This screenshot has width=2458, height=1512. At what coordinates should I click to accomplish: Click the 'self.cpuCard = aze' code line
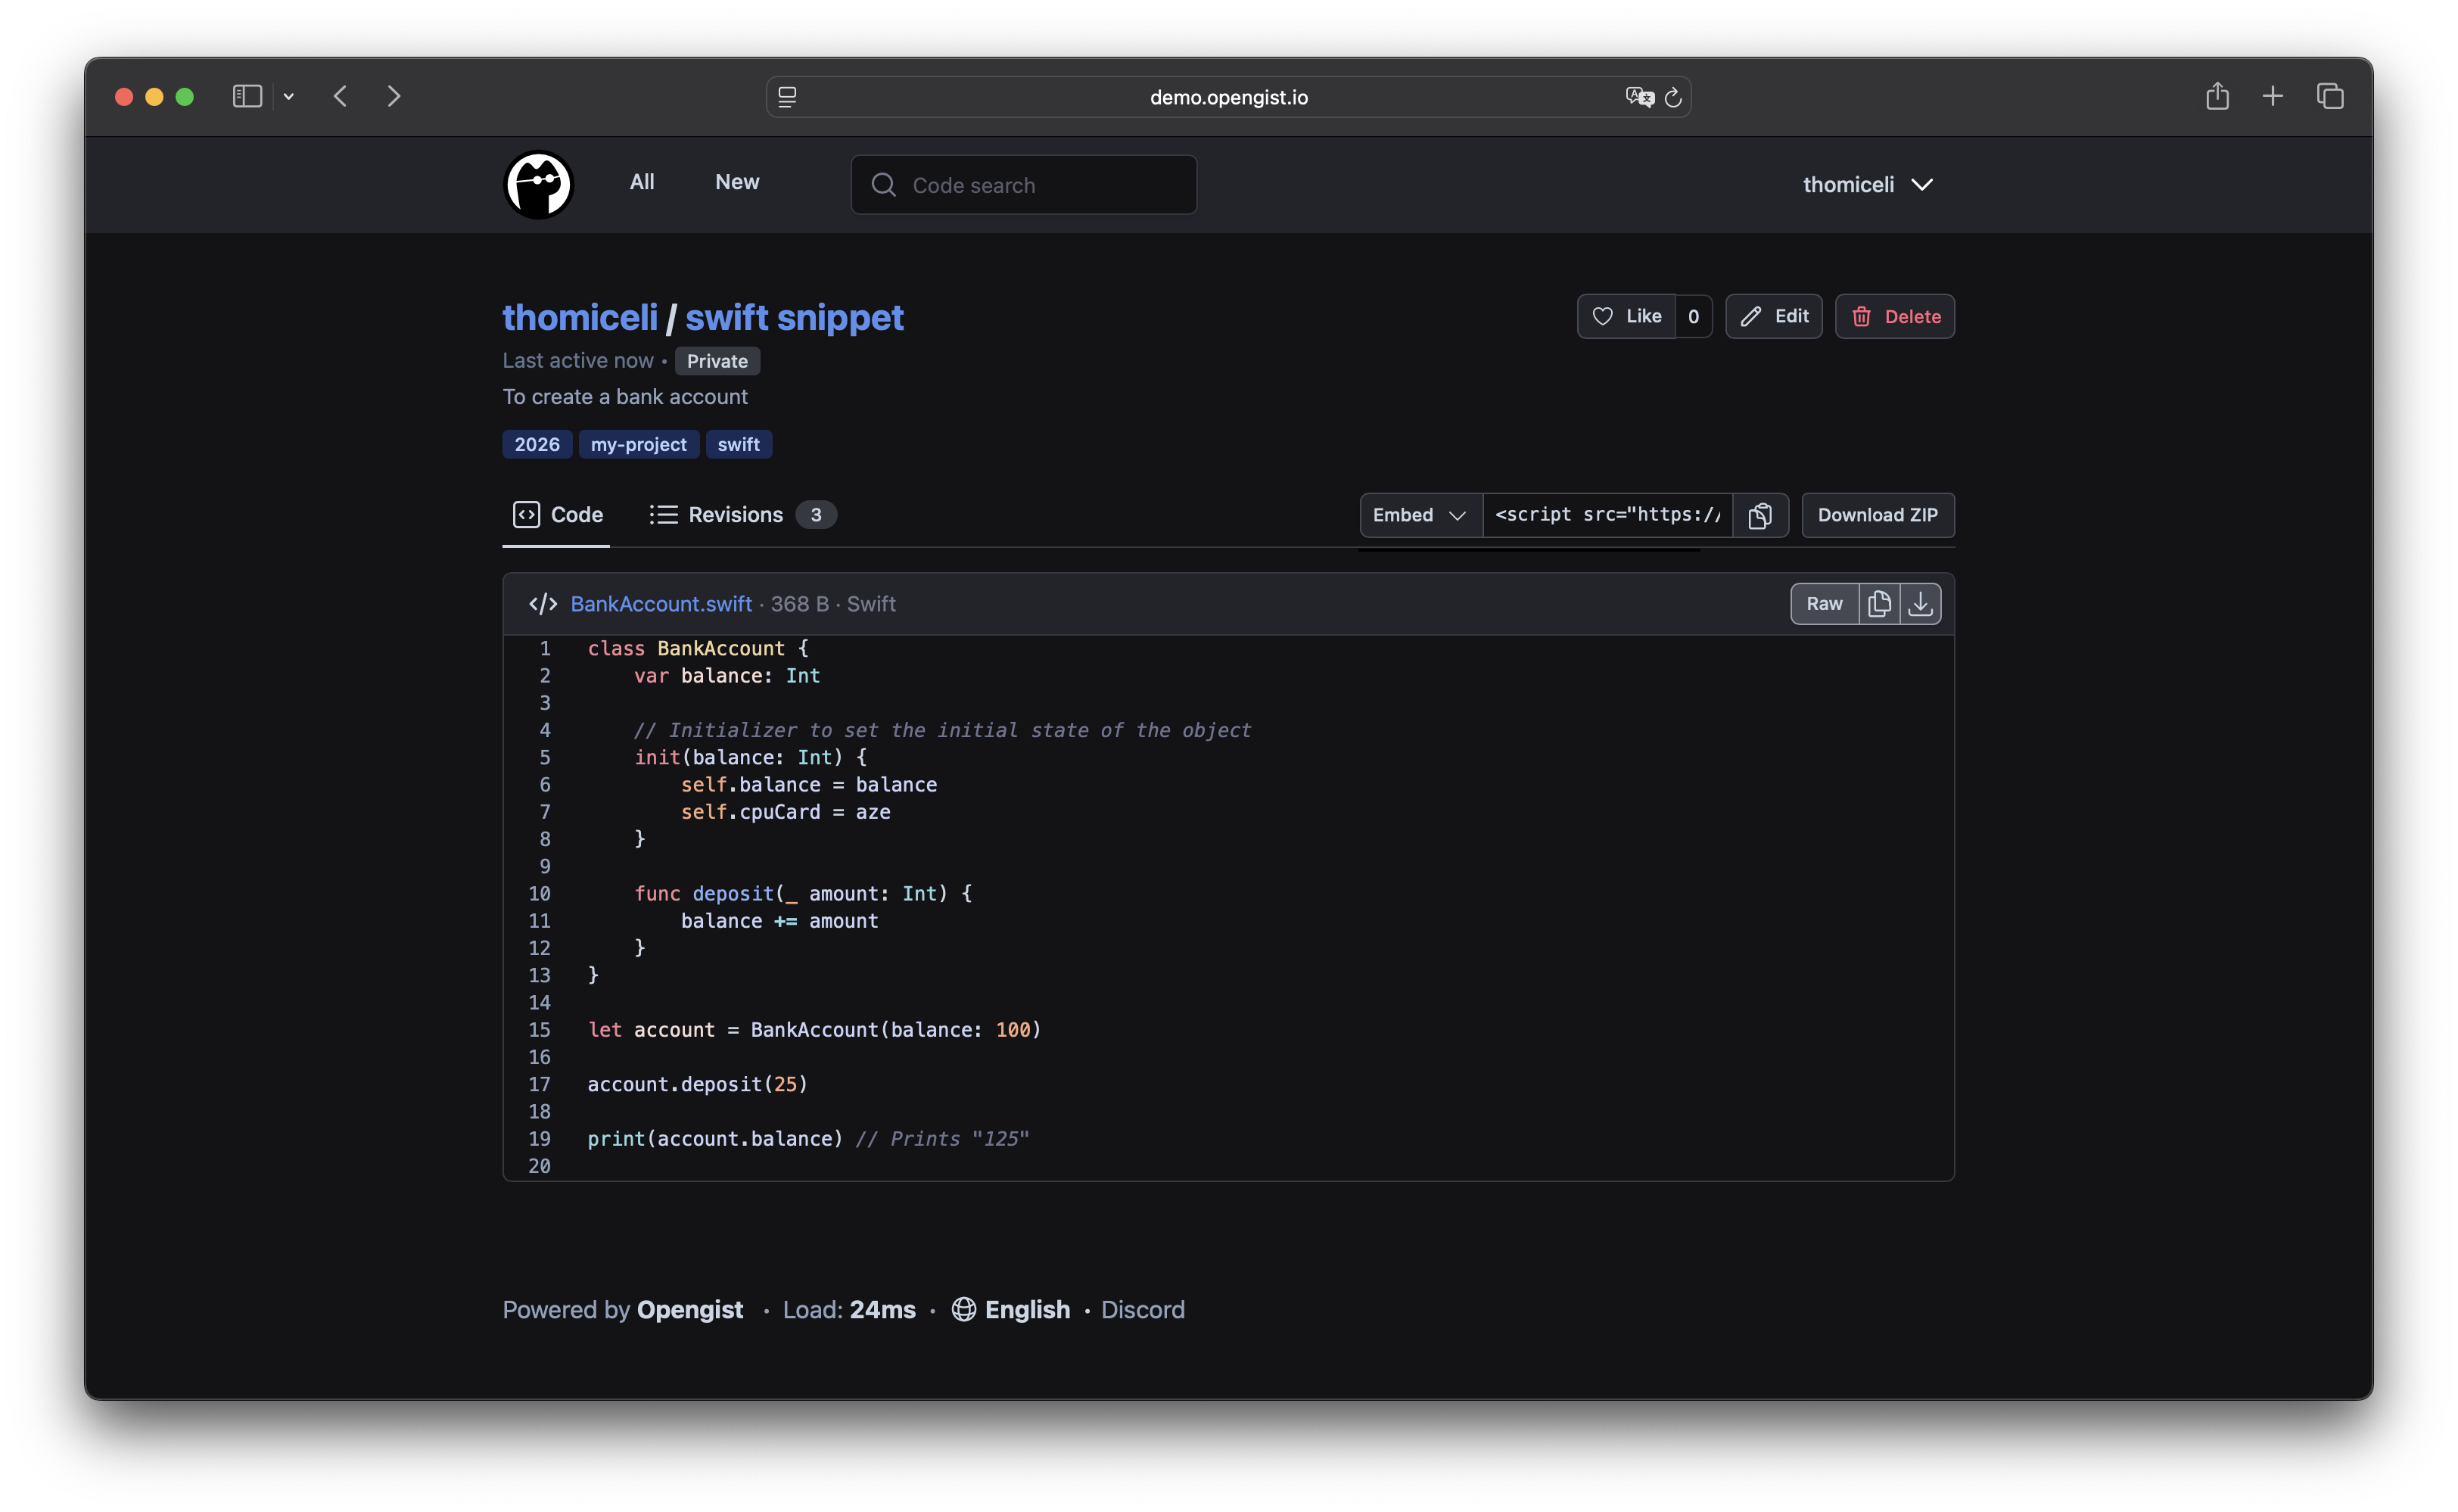point(785,812)
